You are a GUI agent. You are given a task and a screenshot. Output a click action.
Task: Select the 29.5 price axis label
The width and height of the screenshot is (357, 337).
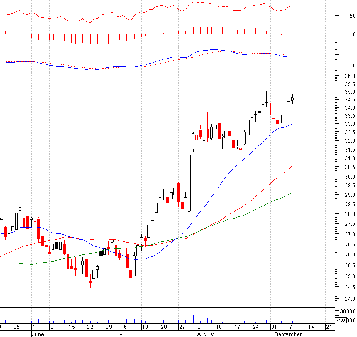point(350,185)
